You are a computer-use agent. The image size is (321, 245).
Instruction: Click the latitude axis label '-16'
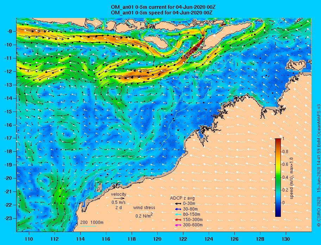(x=8, y=125)
